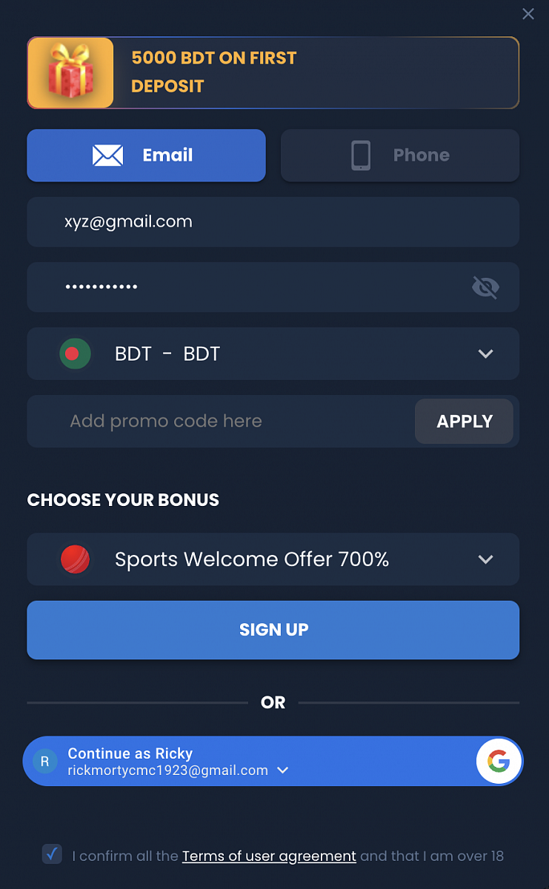Click the round 'R' account avatar
549x889 pixels.
point(45,761)
